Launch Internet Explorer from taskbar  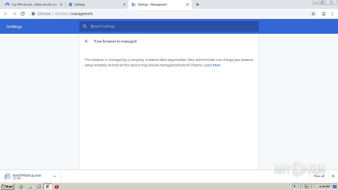(x=21, y=187)
